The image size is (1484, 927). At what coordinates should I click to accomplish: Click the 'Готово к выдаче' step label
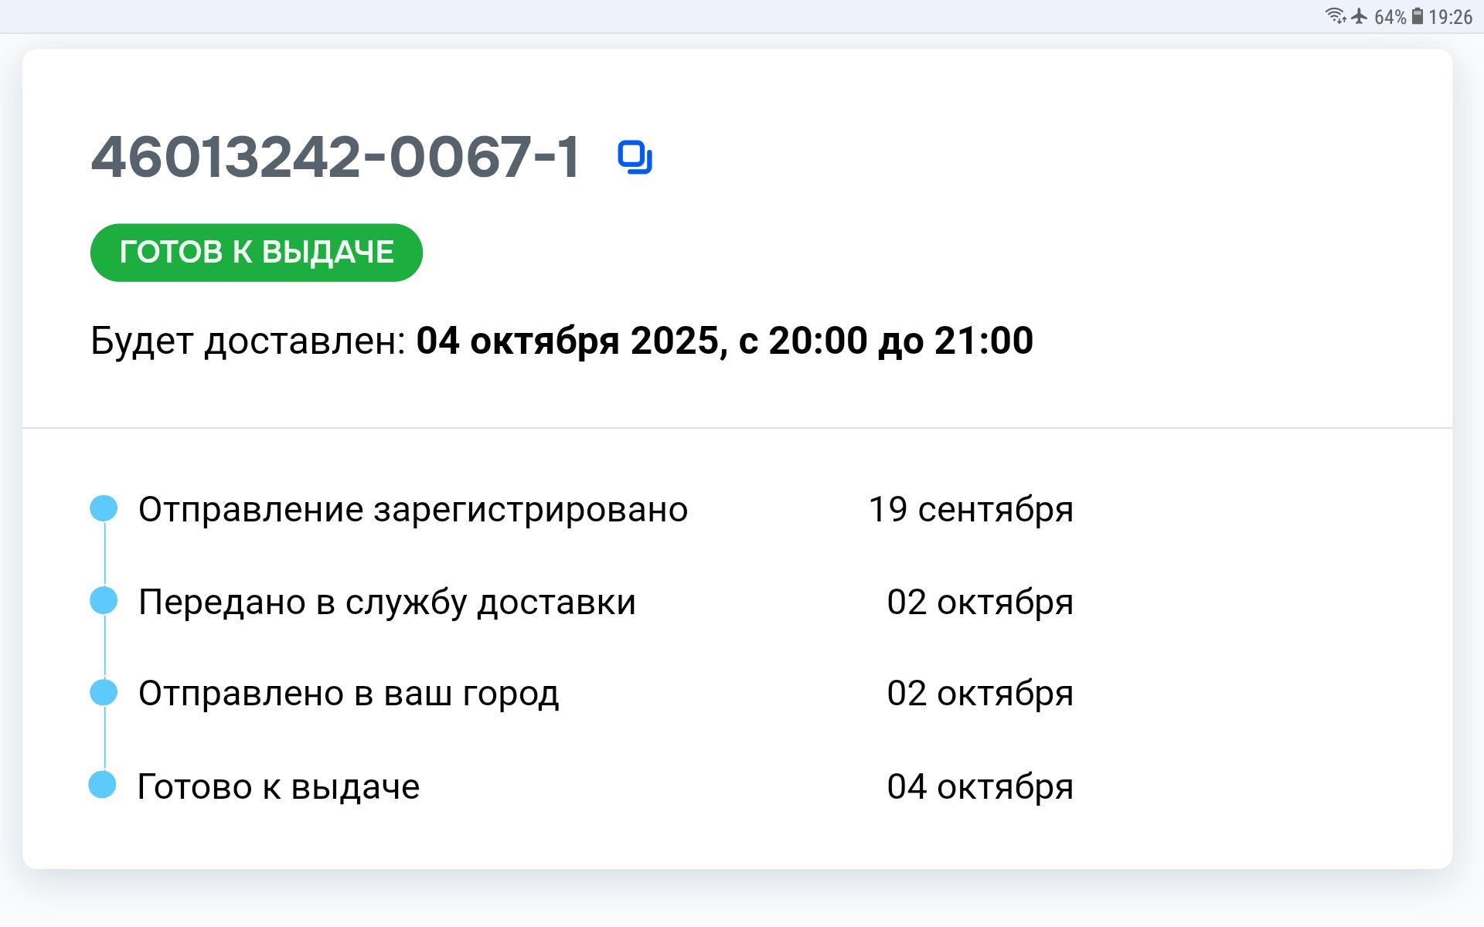(278, 787)
